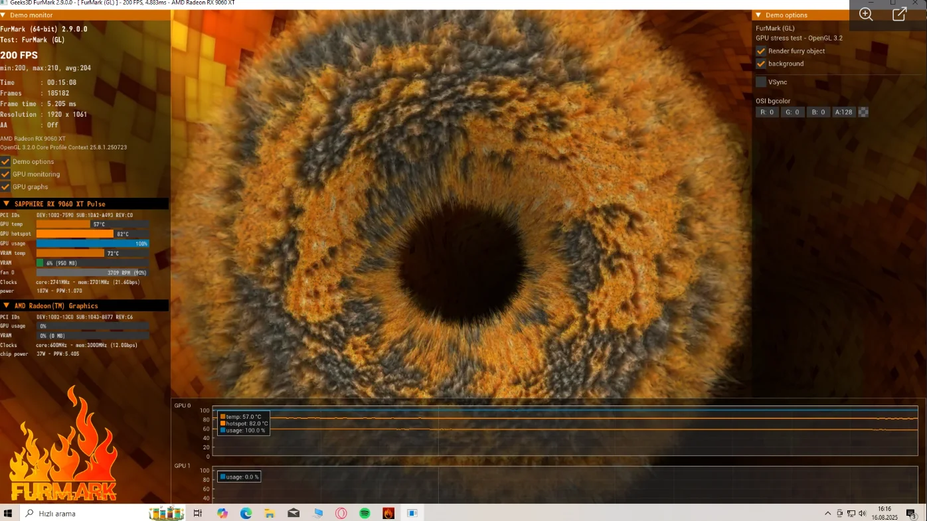Click the GPU 1 usage legend box
Viewport: 927px width, 521px height.
(x=239, y=477)
